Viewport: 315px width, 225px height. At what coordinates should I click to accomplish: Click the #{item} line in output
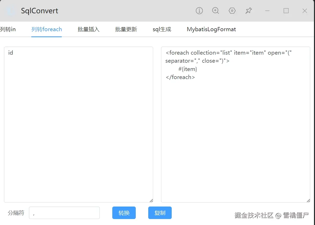[x=188, y=69]
